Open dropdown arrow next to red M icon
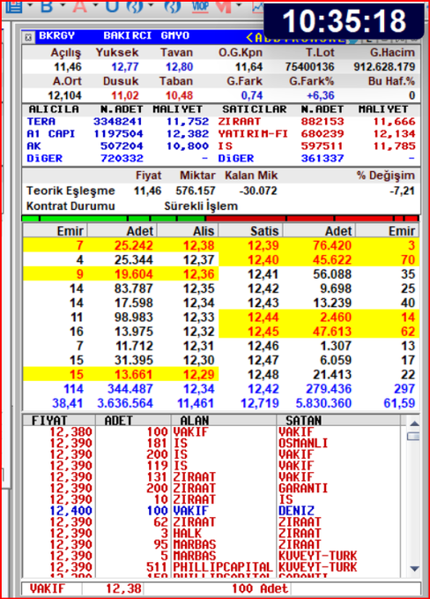The image size is (430, 599). click(239, 5)
